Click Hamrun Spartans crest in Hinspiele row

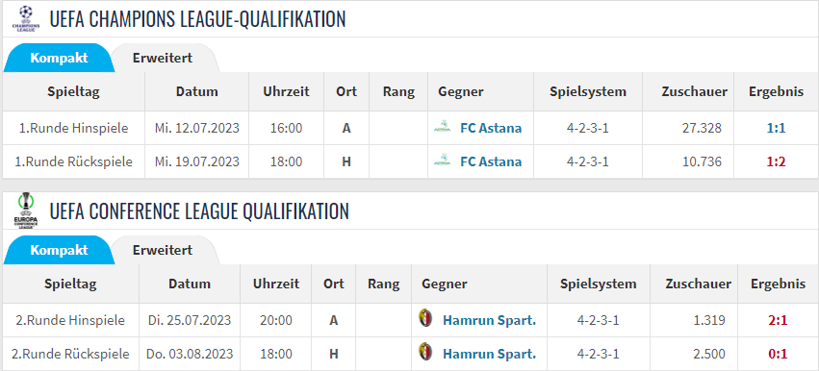pyautogui.click(x=425, y=319)
